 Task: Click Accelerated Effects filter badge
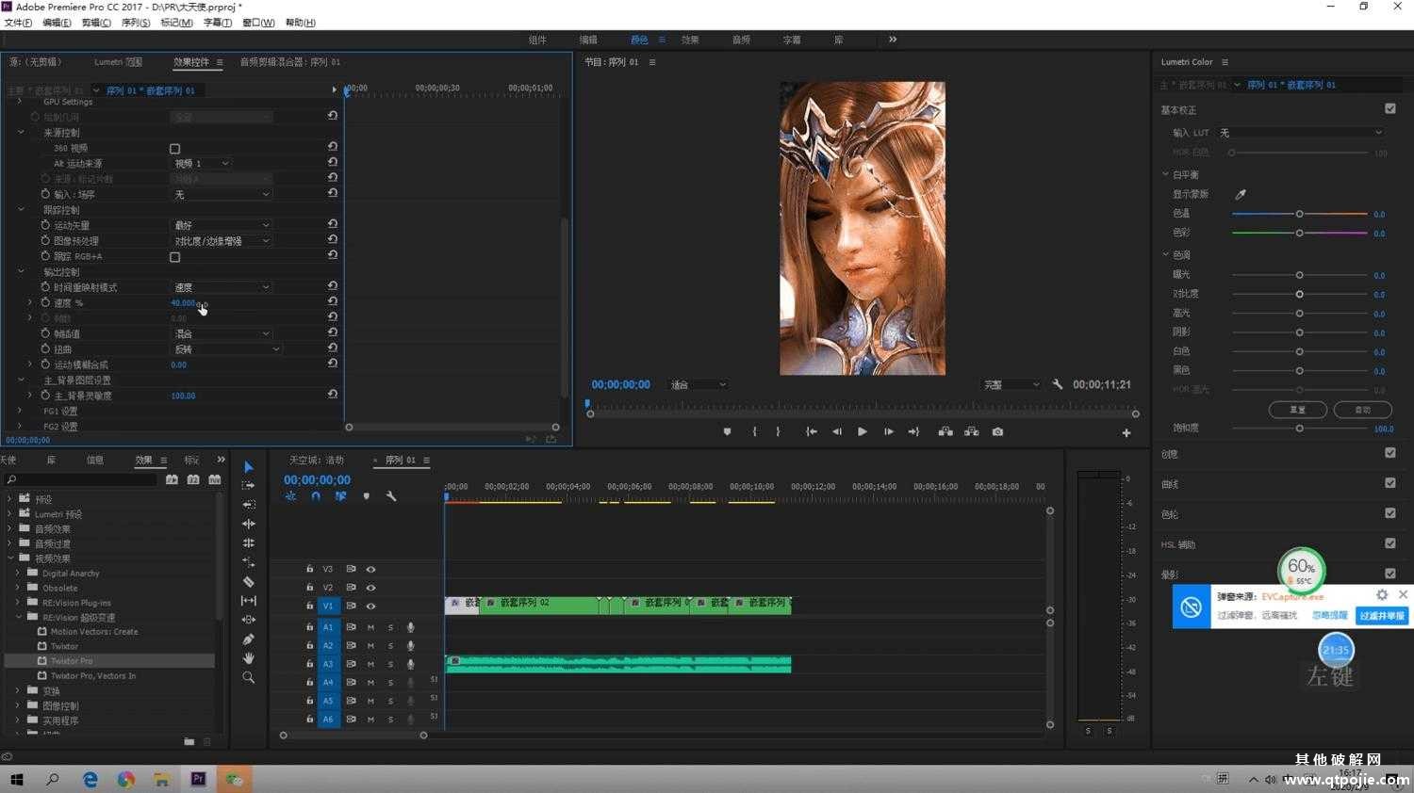tap(172, 479)
